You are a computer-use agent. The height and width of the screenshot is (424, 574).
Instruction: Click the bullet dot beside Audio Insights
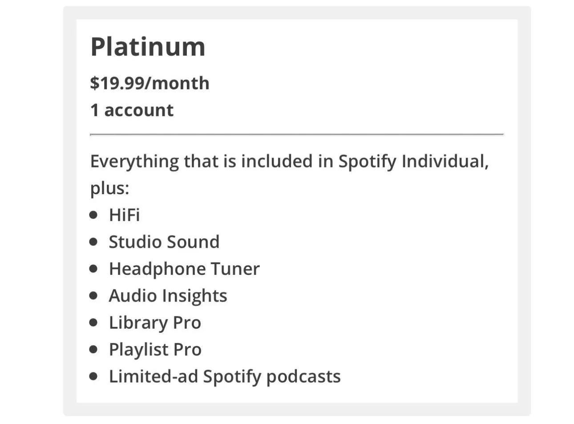tap(93, 296)
